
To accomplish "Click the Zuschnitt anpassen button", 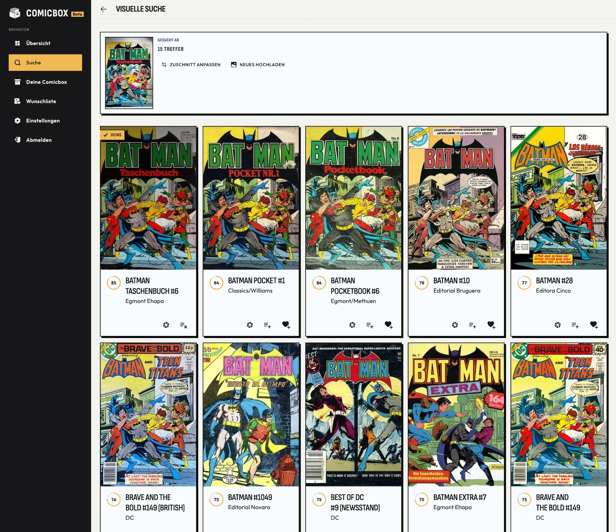I will [x=191, y=65].
